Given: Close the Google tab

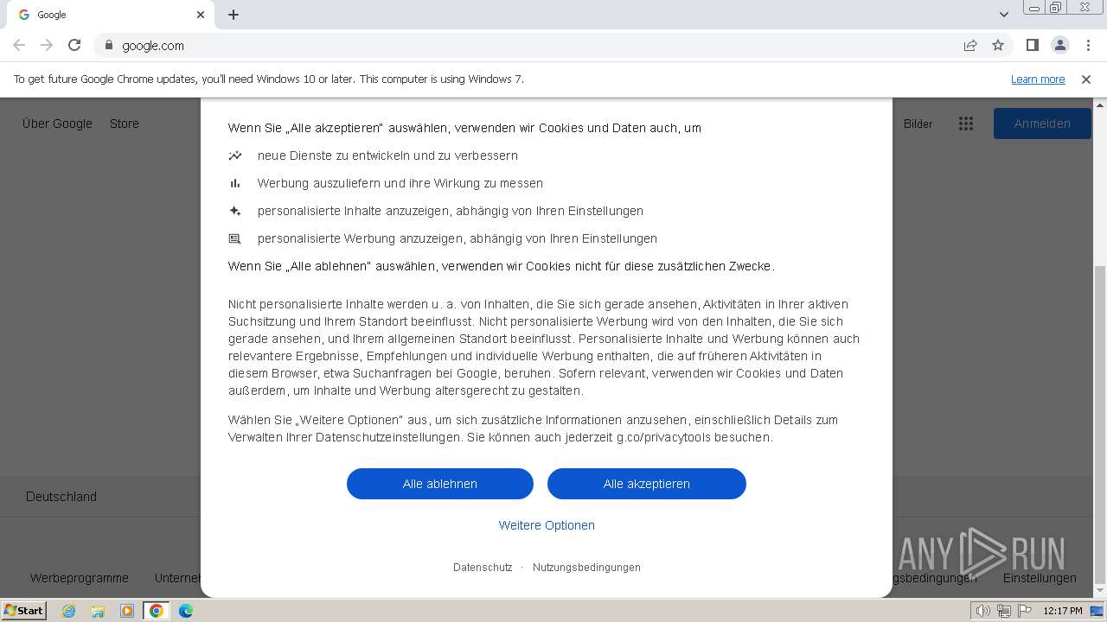Looking at the screenshot, I should [201, 15].
